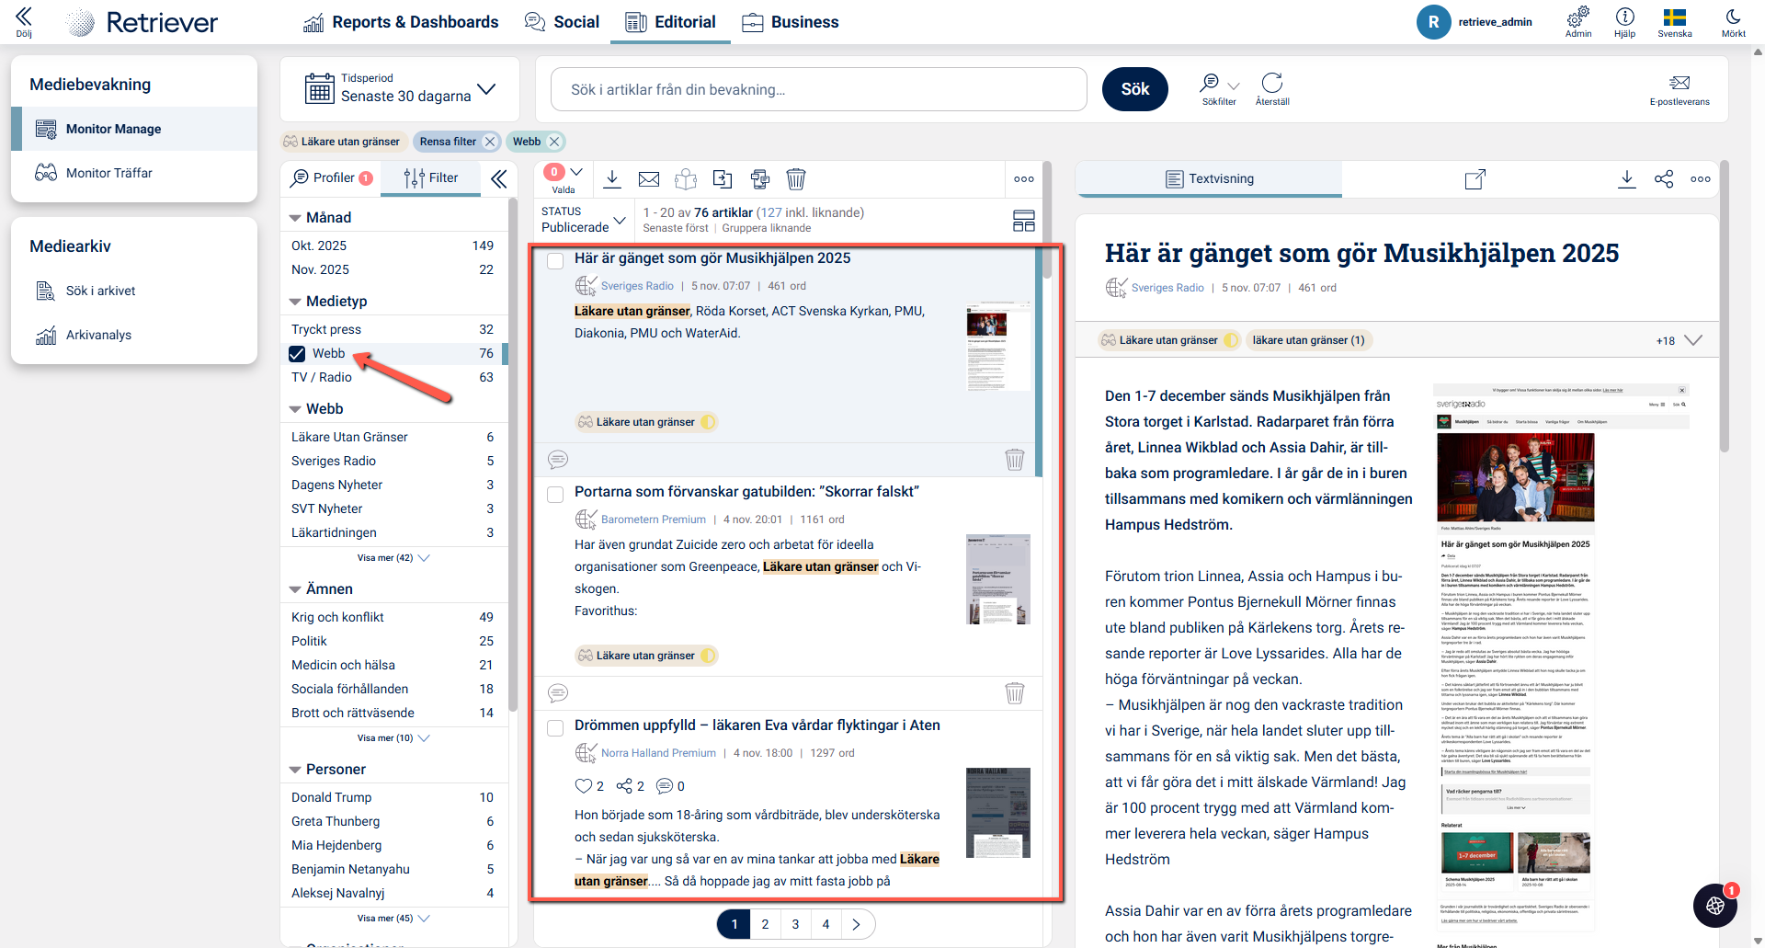Image resolution: width=1765 pixels, height=948 pixels.
Task: Collapse the Medietyp filter section
Action: click(295, 302)
